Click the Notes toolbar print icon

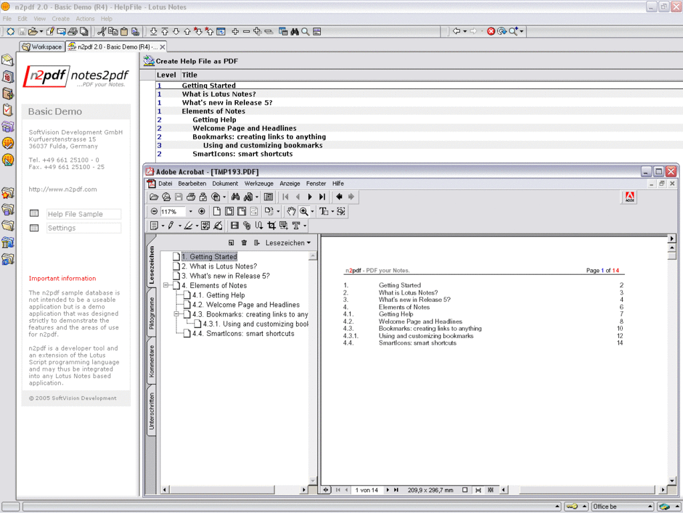tap(73, 32)
